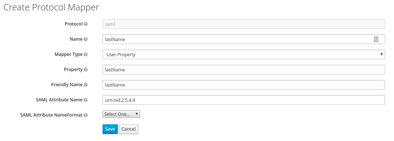Click the help icon next to Property
This screenshot has width=394, height=141.
[x=86, y=70]
